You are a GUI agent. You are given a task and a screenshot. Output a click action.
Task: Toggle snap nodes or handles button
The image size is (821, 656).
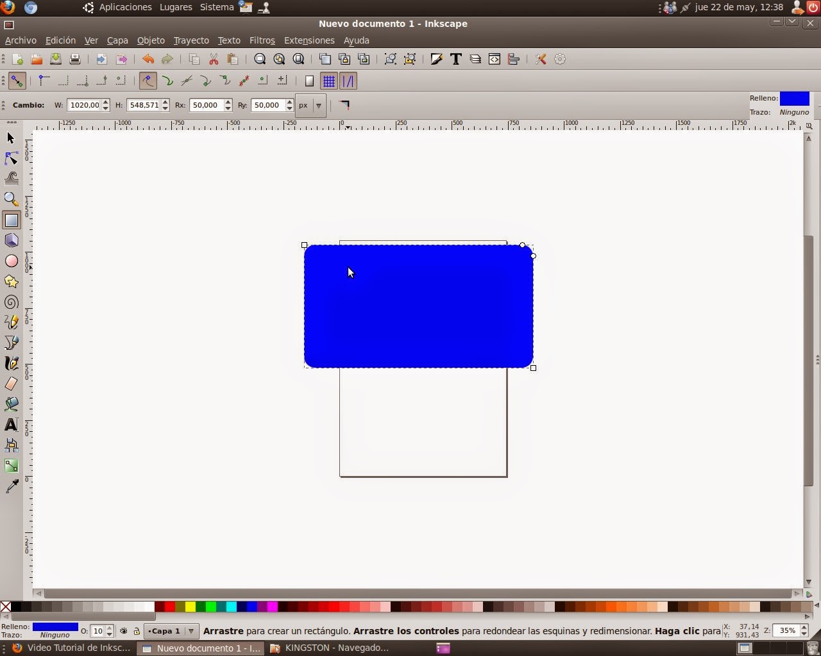coord(148,81)
